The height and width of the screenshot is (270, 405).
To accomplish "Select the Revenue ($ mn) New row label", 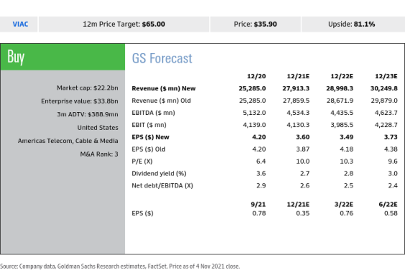I will tap(164, 88).
